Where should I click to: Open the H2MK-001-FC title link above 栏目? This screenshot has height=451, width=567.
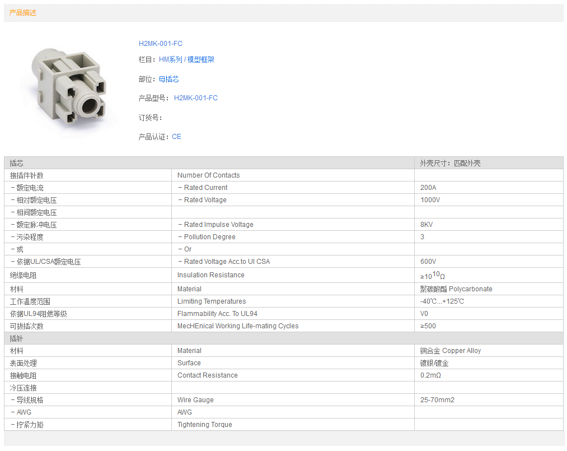pos(161,44)
